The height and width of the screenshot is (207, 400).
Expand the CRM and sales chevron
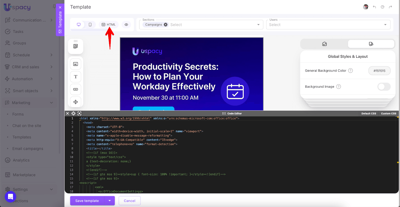pyautogui.click(x=51, y=67)
